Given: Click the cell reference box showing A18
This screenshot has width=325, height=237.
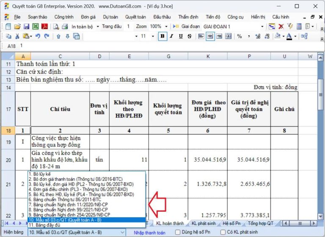Looking at the screenshot, I should point(11,46).
